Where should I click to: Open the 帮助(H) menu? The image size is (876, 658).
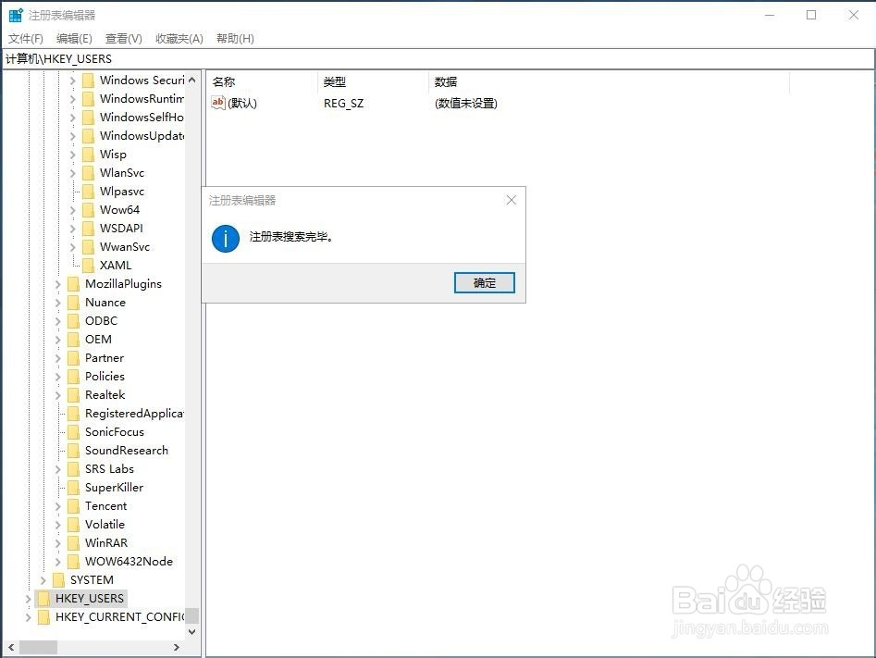[x=235, y=38]
